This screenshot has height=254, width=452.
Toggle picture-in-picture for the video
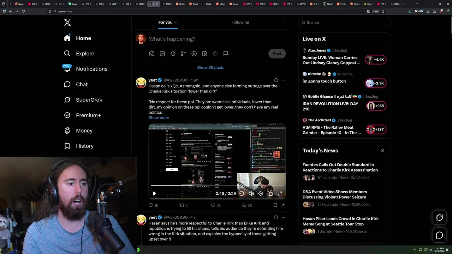tap(270, 194)
